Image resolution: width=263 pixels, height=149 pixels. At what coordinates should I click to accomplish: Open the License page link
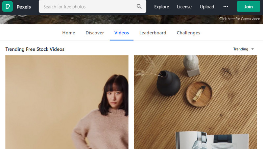184,7
